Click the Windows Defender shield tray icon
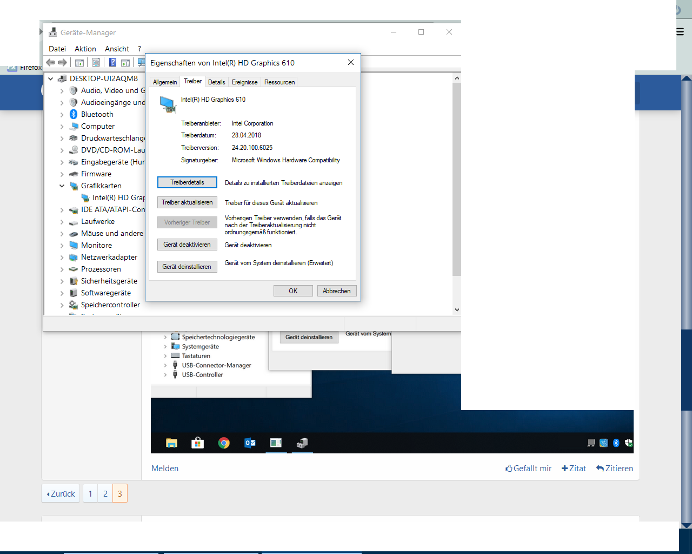 click(x=629, y=443)
